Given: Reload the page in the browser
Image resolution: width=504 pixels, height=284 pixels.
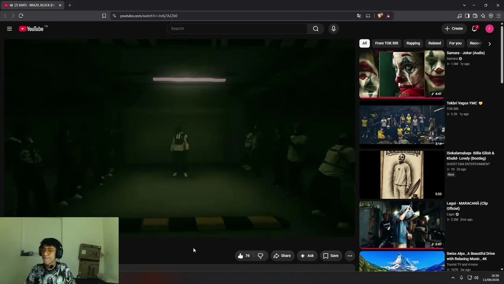Looking at the screenshot, I should pyautogui.click(x=21, y=16).
